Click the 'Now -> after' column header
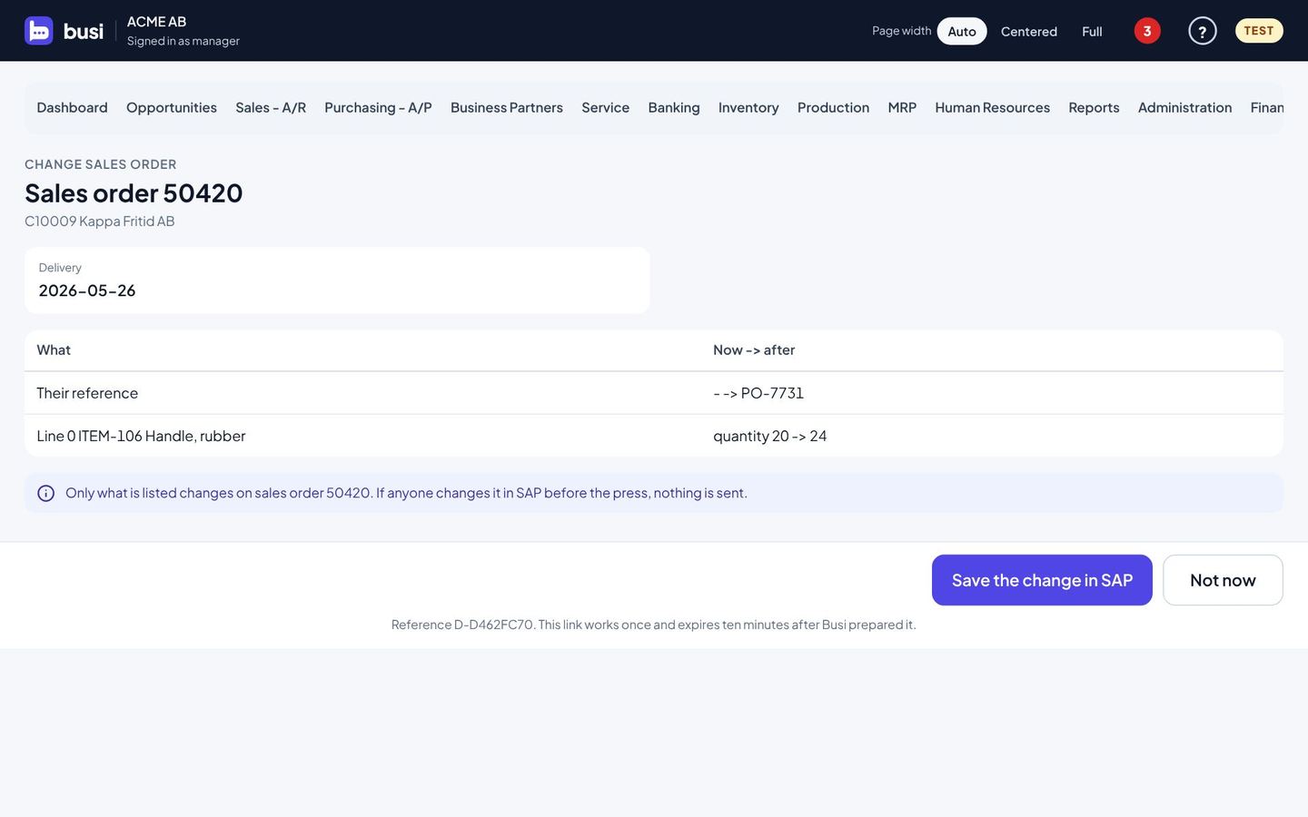 pos(754,350)
